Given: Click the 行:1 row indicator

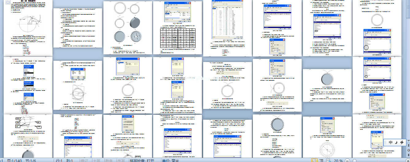Looking at the screenshot, I should point(59,160).
